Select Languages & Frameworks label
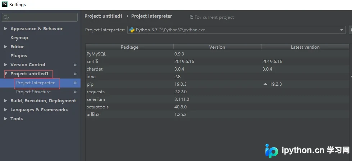352x161 pixels. [x=39, y=110]
